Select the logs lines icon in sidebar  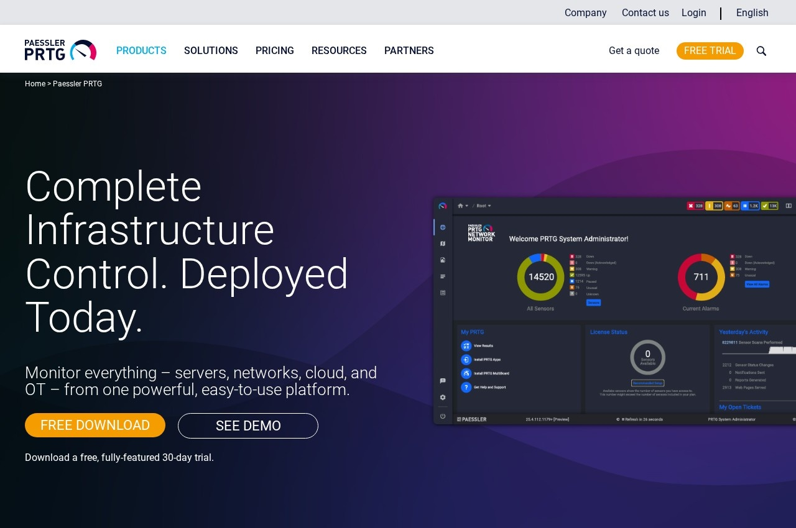(443, 276)
